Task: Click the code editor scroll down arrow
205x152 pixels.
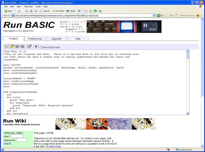Action: 188,113
